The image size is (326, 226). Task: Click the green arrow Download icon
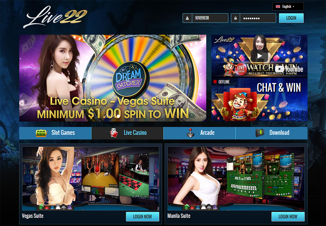coord(260,133)
